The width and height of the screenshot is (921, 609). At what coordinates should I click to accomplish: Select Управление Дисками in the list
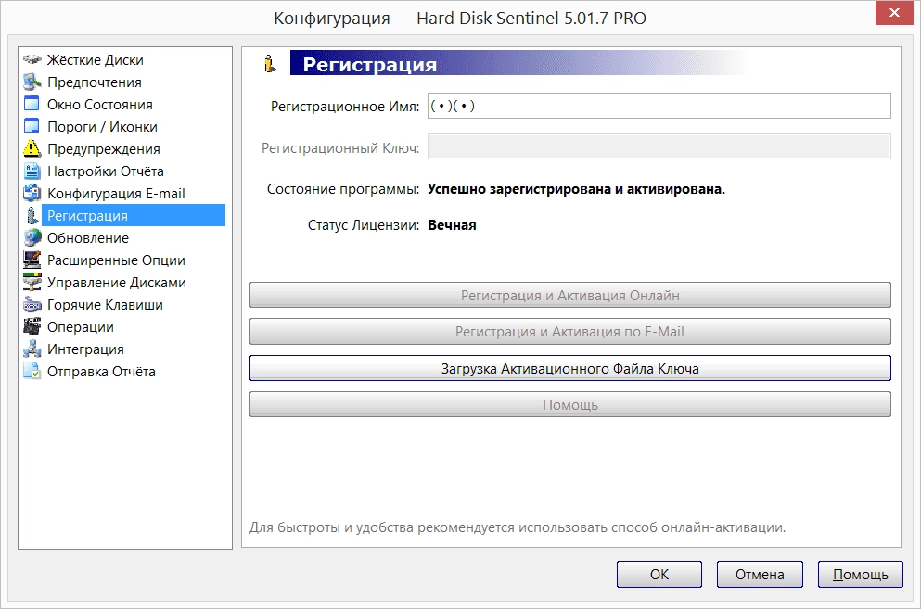pos(117,283)
